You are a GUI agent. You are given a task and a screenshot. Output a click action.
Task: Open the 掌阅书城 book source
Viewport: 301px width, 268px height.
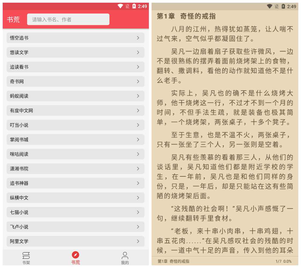75,140
